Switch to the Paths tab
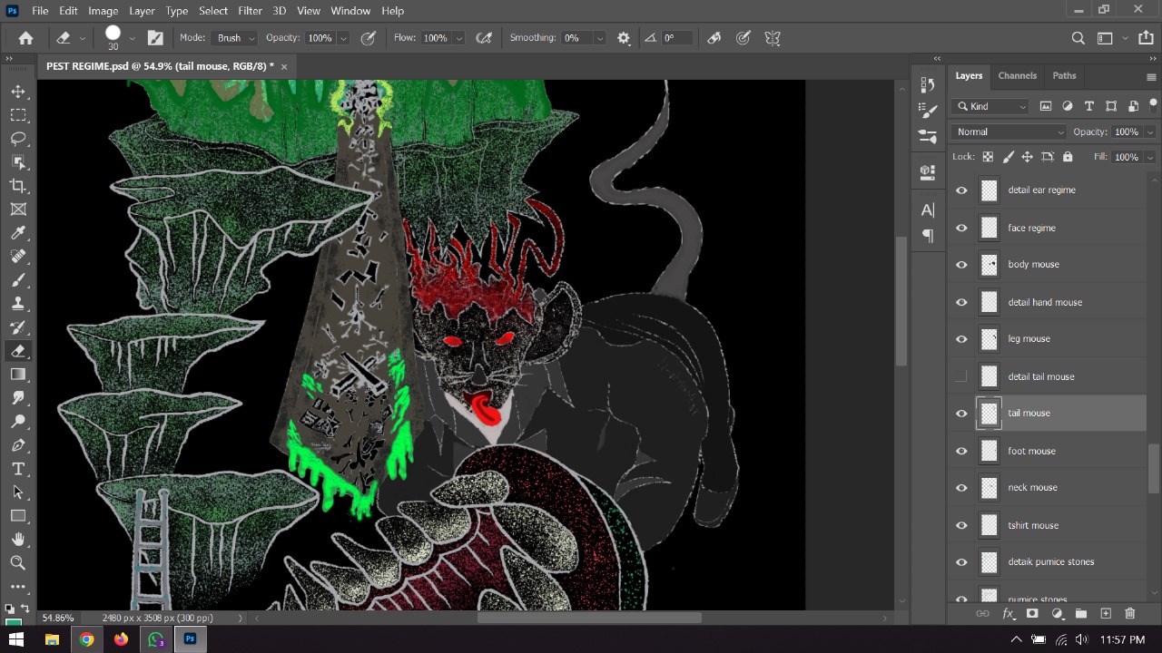Viewport: 1162px width, 653px height. [1064, 76]
